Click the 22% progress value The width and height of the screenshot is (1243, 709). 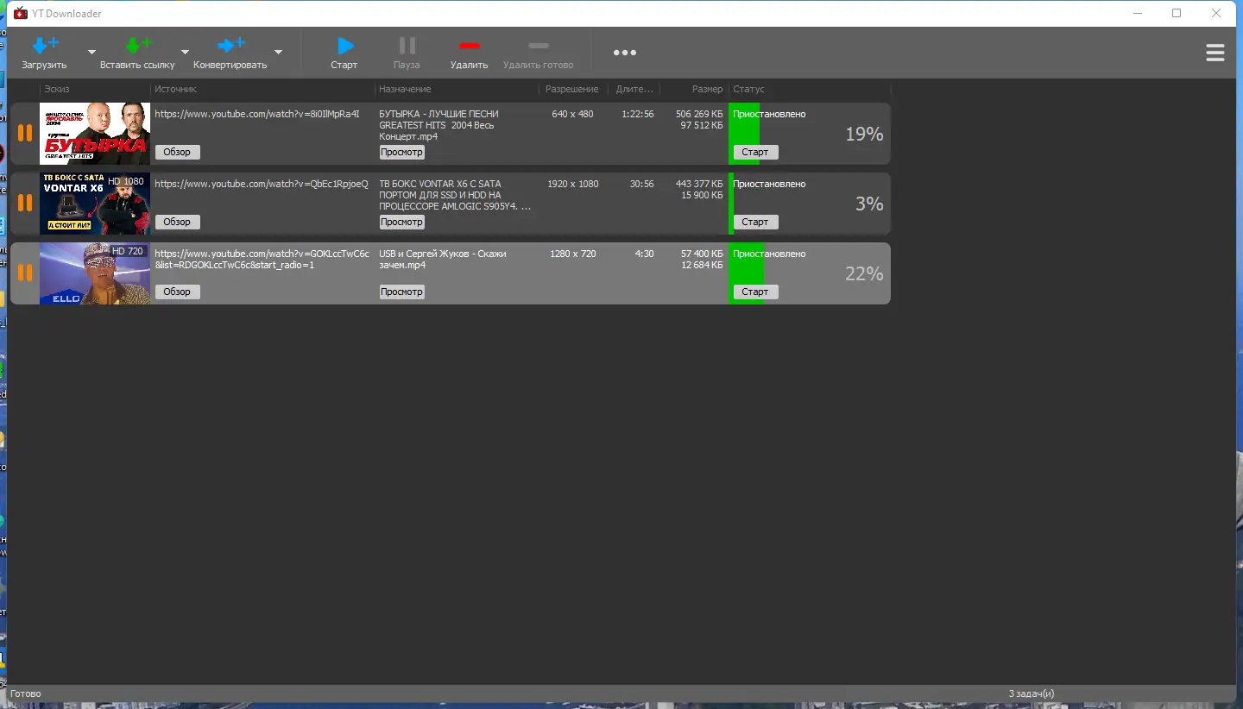click(x=864, y=273)
